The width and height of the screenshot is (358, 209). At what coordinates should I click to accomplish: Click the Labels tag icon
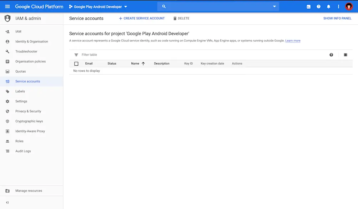tap(7, 91)
